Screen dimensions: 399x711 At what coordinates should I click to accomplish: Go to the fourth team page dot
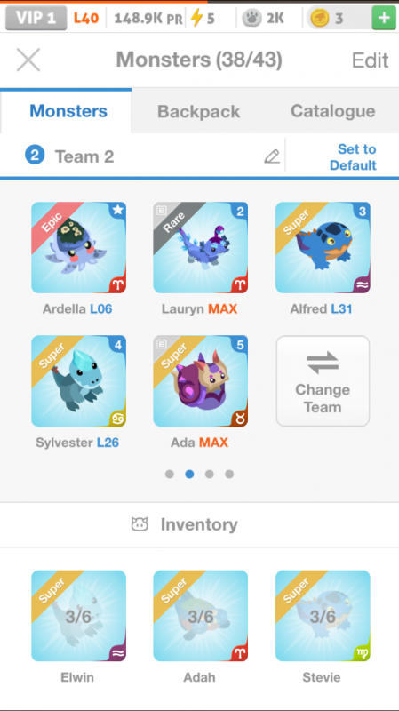229,475
